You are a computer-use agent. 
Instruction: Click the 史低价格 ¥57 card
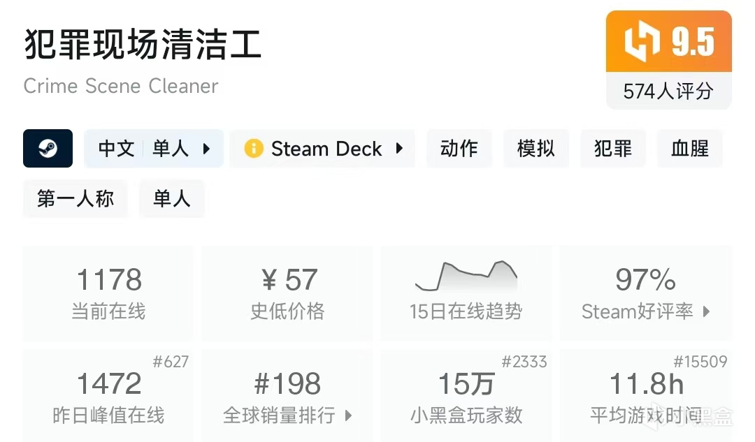[287, 293]
